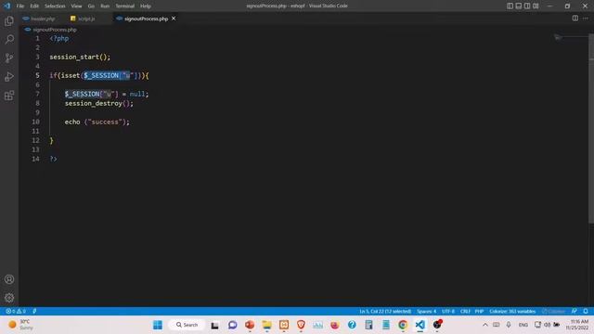Open ENG language input selector
Screen dimensions: 594x334
tap(523, 325)
